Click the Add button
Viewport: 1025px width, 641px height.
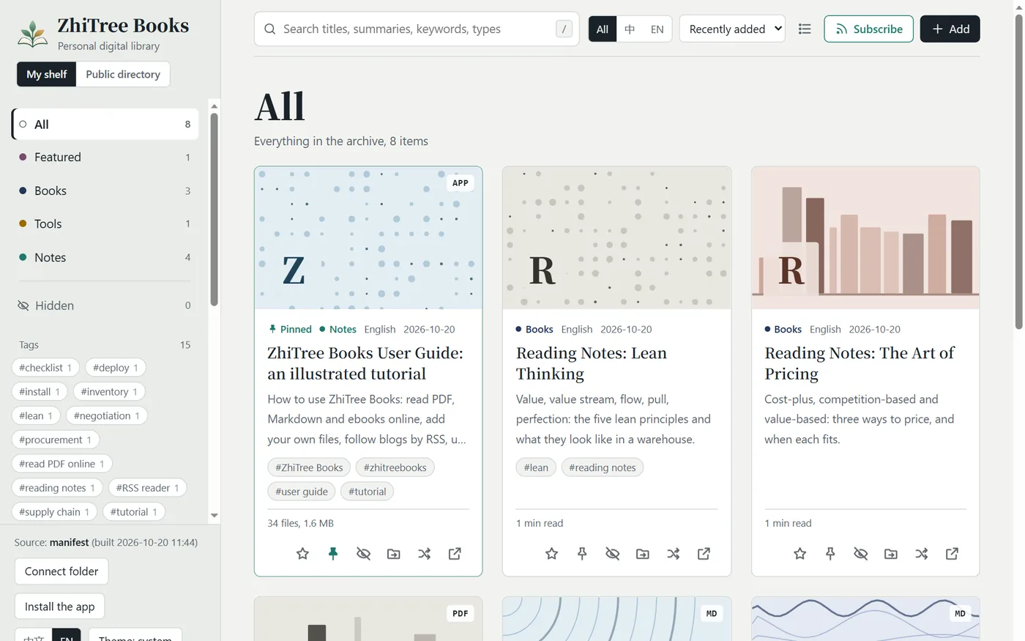click(x=950, y=29)
